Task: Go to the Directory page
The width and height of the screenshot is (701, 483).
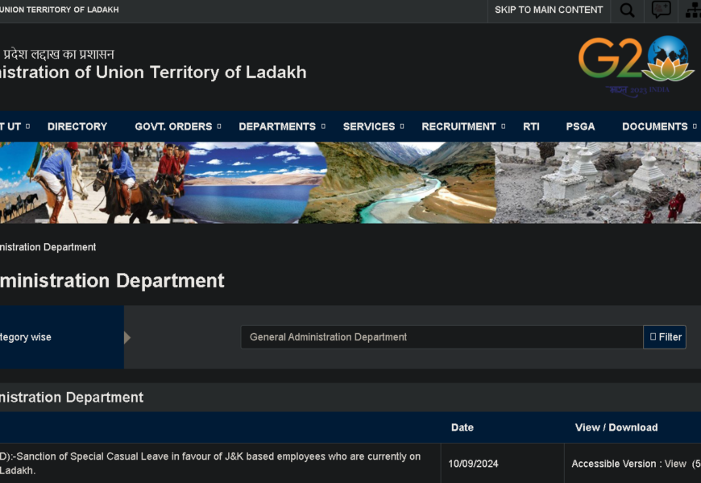Action: (x=77, y=126)
